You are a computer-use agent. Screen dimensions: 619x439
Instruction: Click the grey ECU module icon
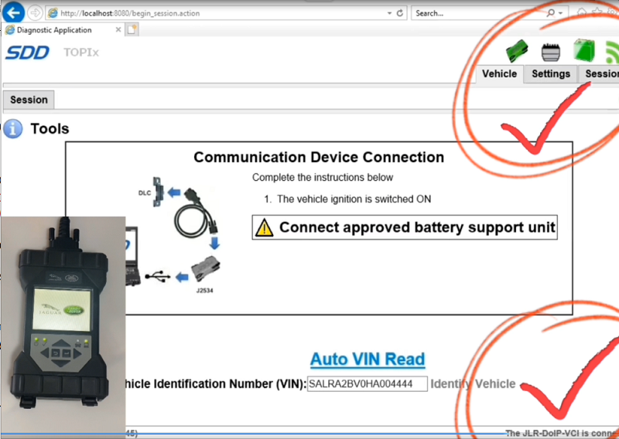[x=551, y=52]
